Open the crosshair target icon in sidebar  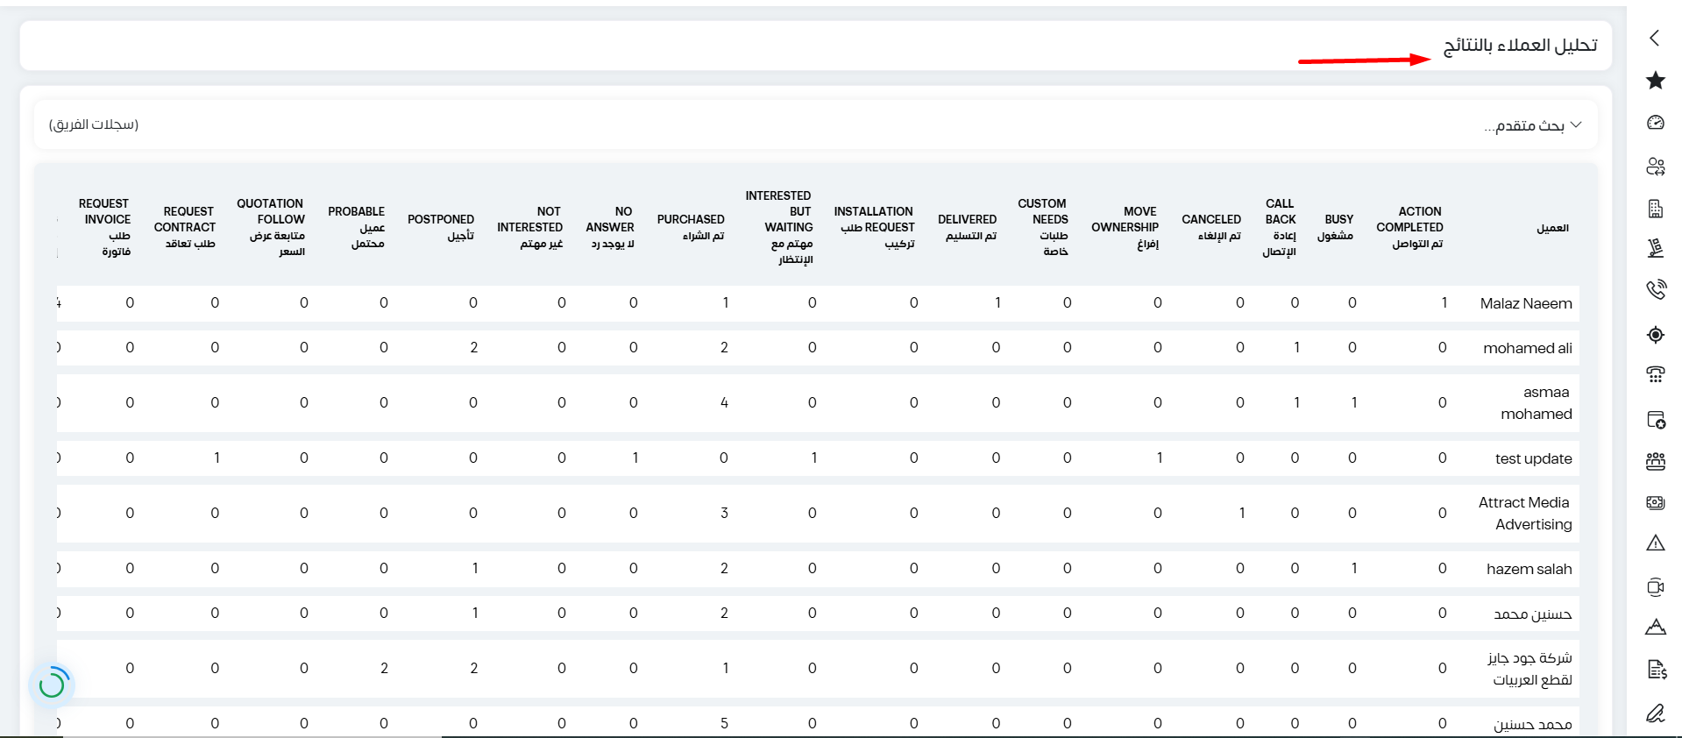1655,334
